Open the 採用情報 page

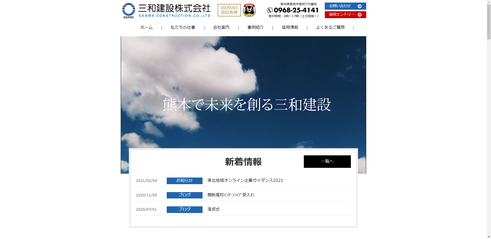(289, 27)
